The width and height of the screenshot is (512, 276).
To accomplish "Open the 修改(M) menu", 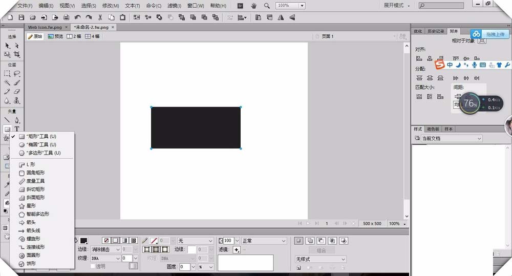I will click(x=111, y=6).
